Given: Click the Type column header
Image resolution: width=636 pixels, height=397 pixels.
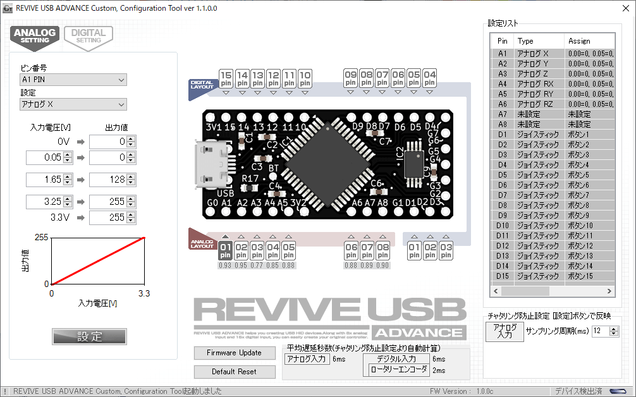Looking at the screenshot, I should (x=539, y=41).
